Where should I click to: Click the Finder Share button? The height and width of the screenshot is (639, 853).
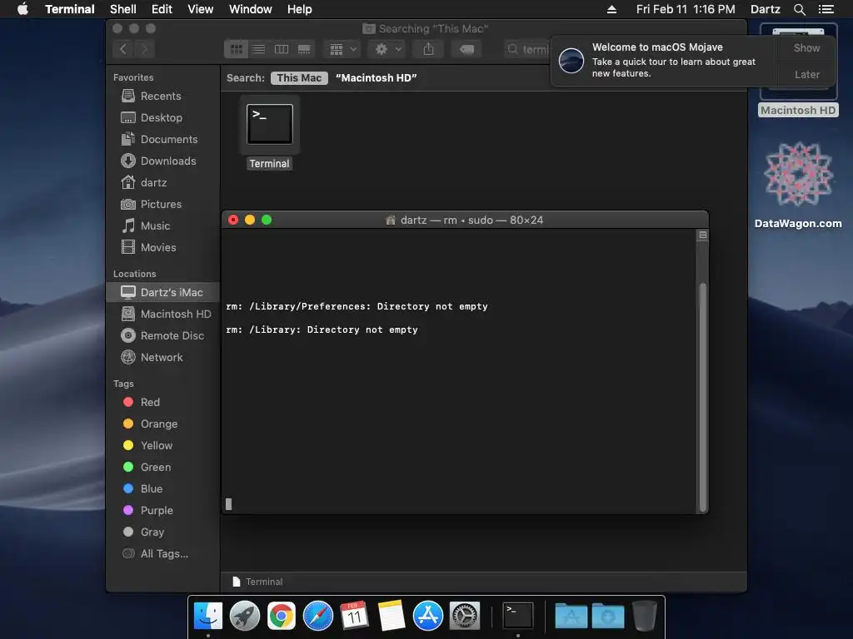429,49
